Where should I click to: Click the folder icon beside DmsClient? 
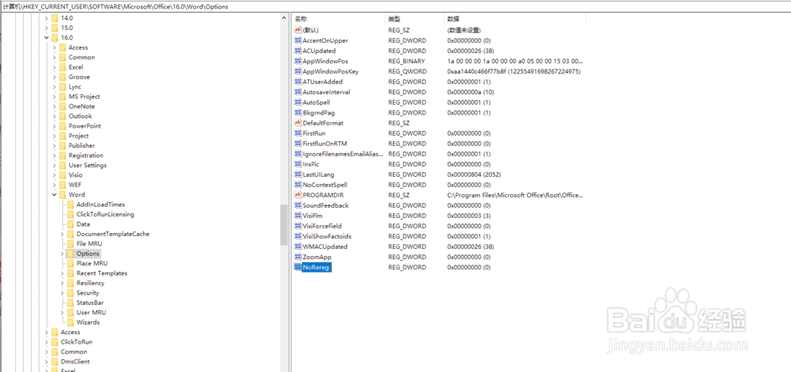pyautogui.click(x=55, y=362)
